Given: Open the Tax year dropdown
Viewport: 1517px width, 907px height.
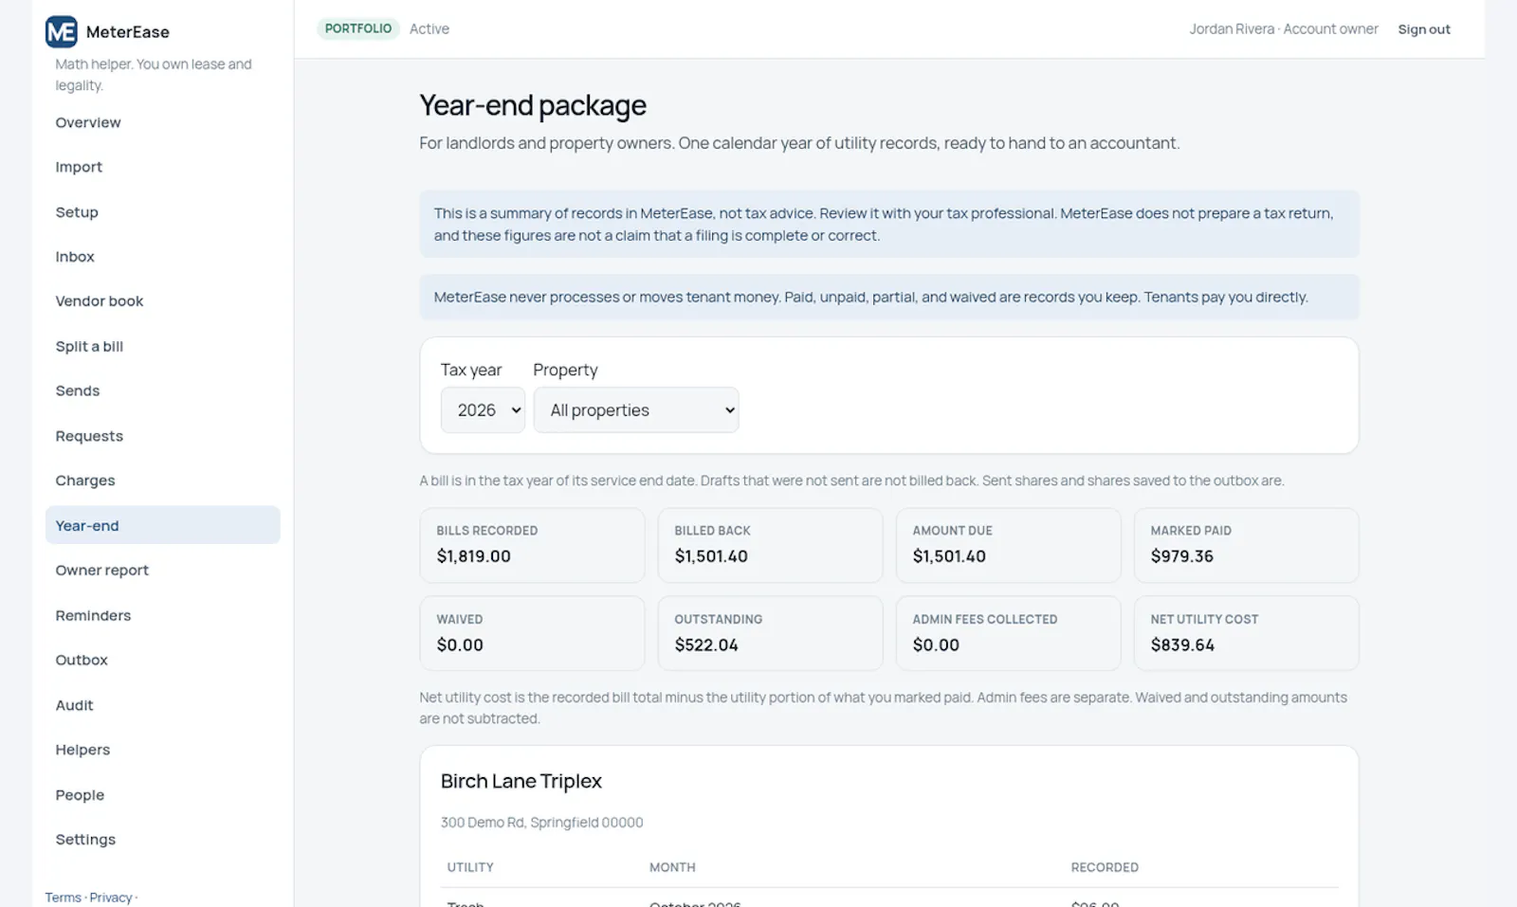Looking at the screenshot, I should [483, 410].
